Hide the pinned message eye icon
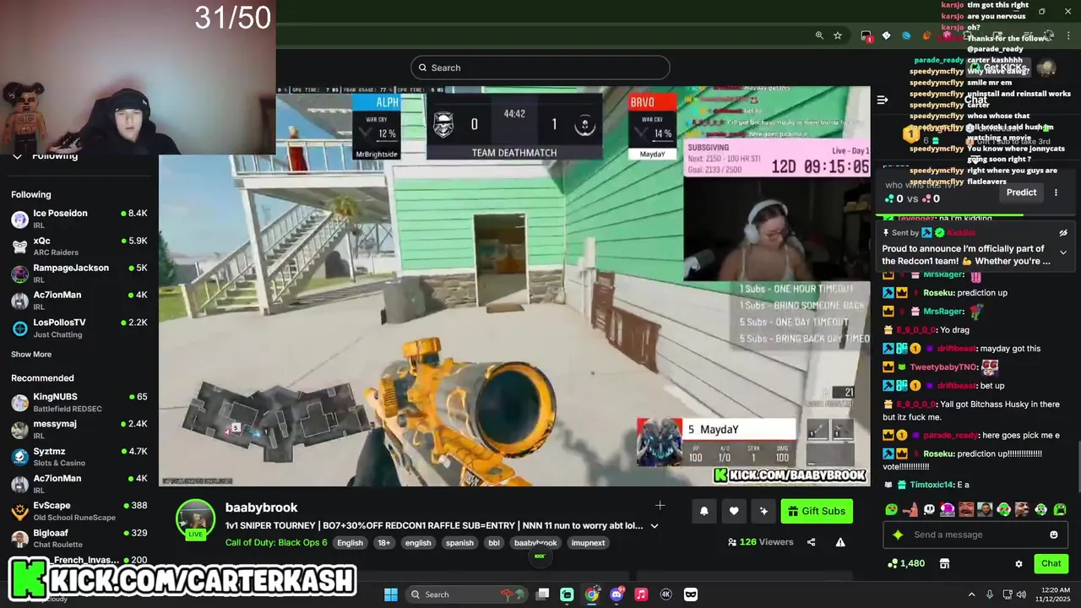 1063,232
